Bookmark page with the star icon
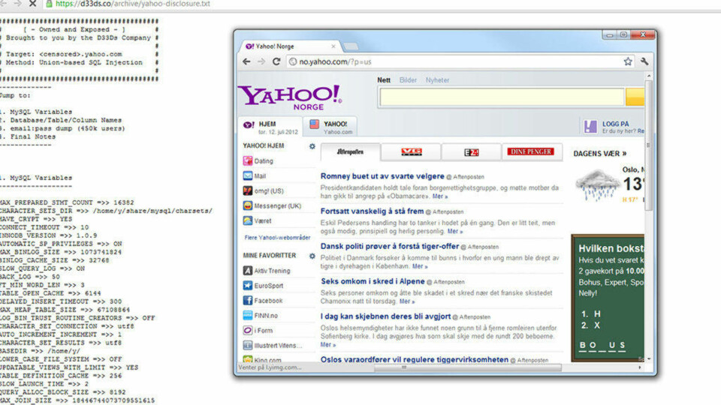This screenshot has height=405, width=721. [628, 61]
